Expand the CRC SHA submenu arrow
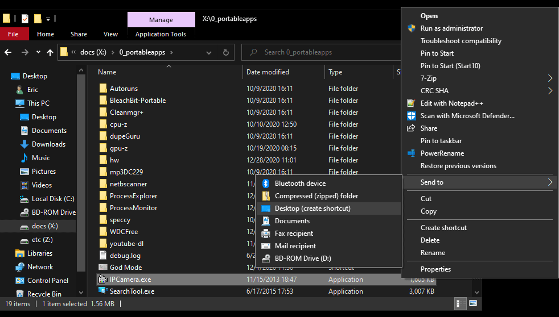The height and width of the screenshot is (317, 559). (550, 91)
